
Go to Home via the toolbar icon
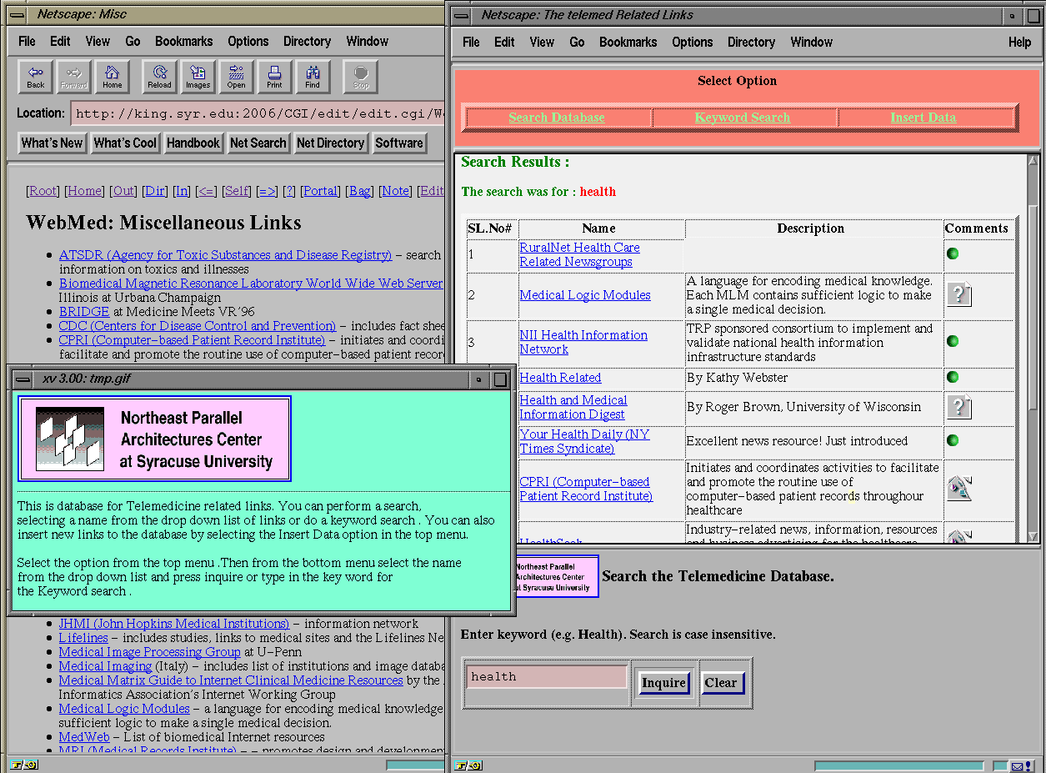click(113, 77)
